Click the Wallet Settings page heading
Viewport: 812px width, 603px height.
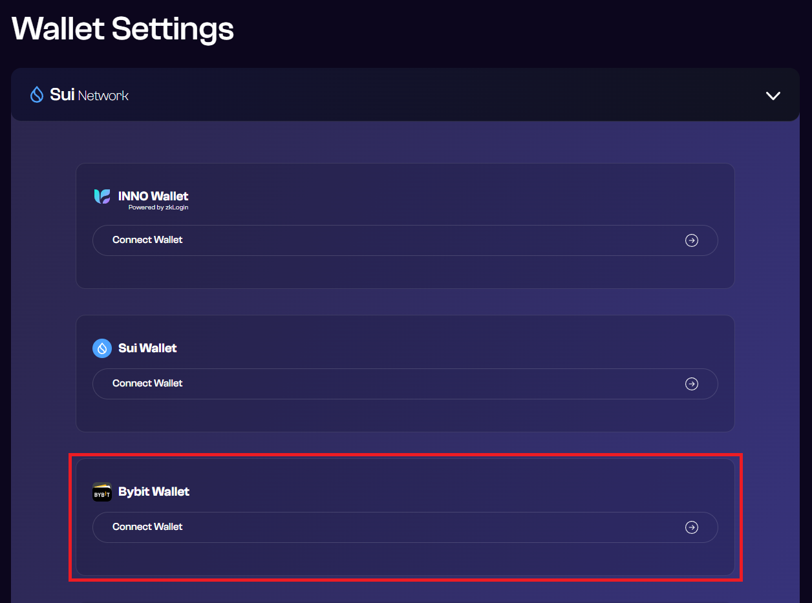pos(123,29)
